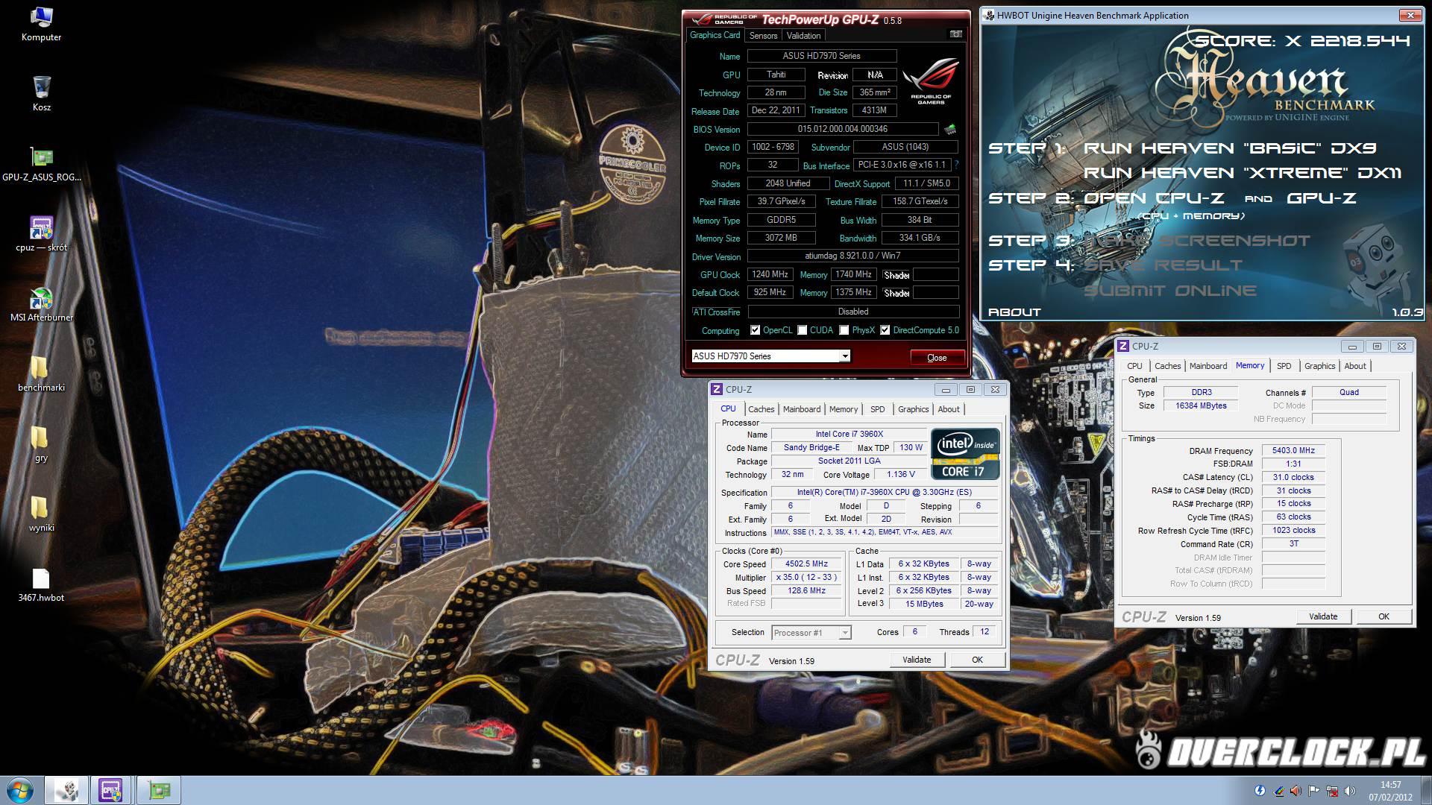The image size is (1432, 805).
Task: Switch to the Sensors tab in GPU-Z
Action: [x=763, y=36]
